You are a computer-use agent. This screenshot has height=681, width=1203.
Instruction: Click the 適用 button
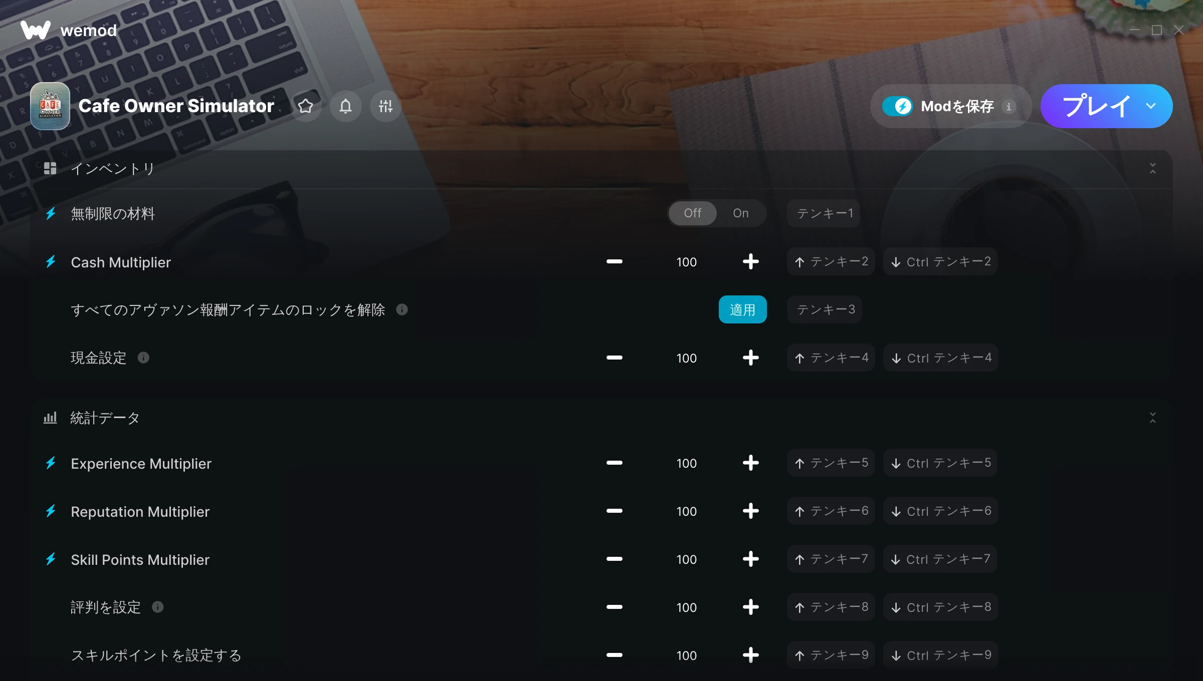point(742,309)
